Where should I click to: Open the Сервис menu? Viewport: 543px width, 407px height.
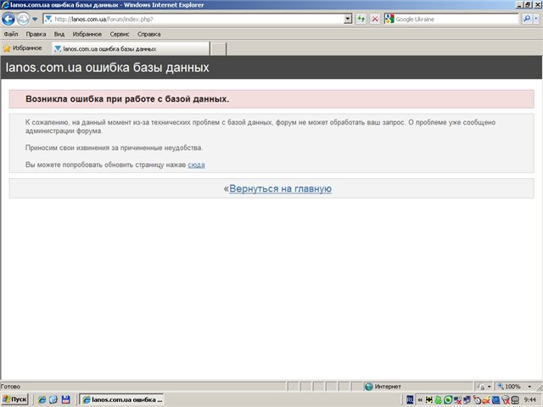click(120, 34)
